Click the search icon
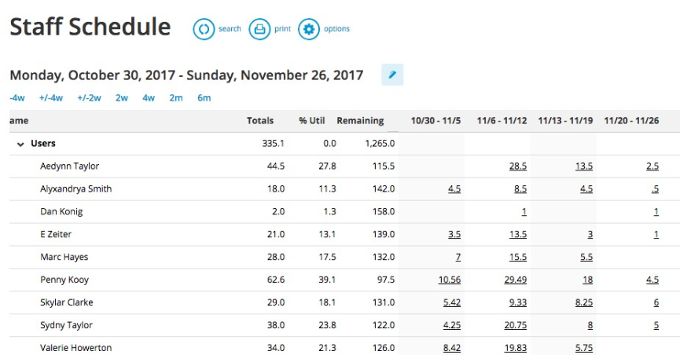 (204, 30)
